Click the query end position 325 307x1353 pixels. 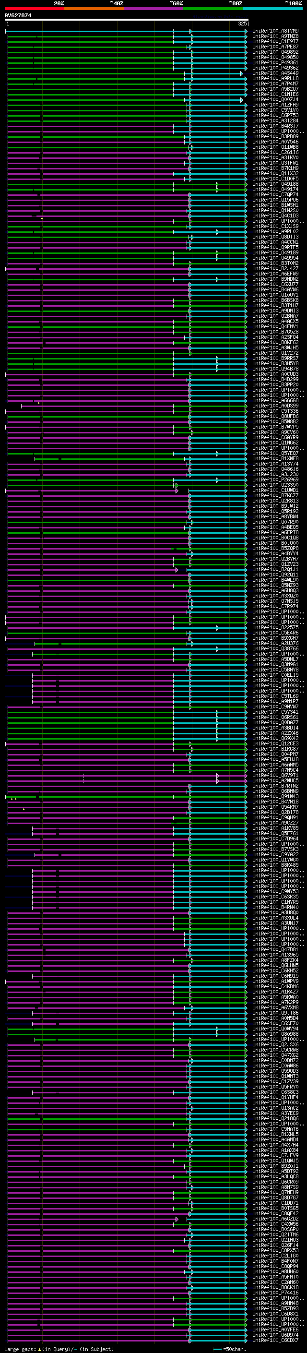click(242, 24)
